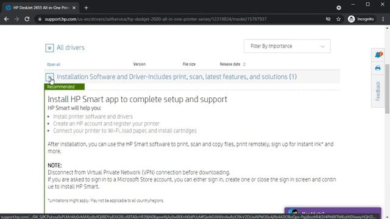This screenshot has width=390, height=219.
Task: Click the round media control icon beside tab strip
Action: pos(339,8)
